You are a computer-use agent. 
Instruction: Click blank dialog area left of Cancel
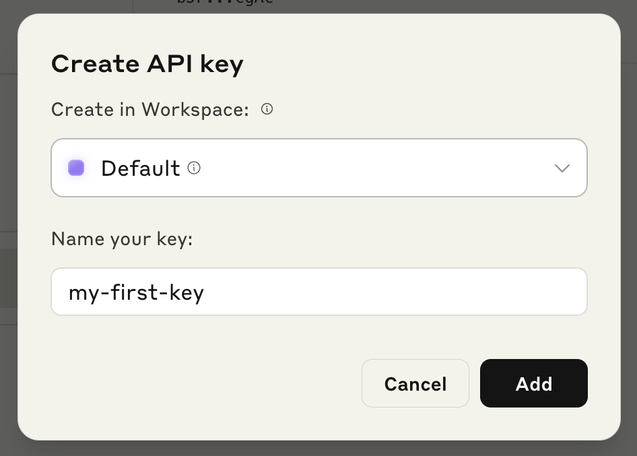click(202, 383)
